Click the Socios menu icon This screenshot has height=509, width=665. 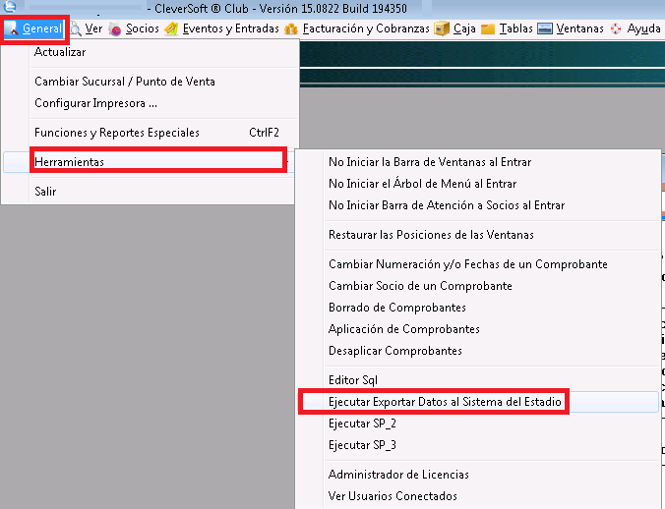(x=116, y=29)
